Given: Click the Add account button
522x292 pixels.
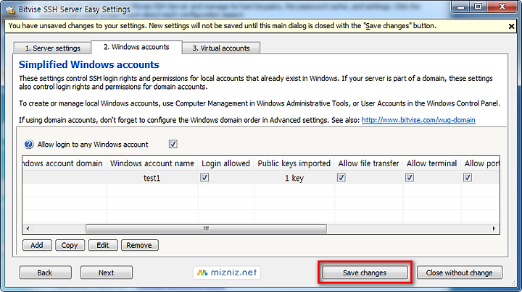Looking at the screenshot, I should [x=37, y=245].
